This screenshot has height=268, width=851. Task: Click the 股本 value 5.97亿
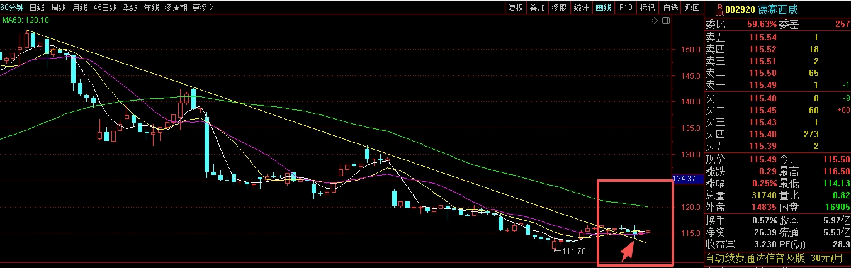837,221
